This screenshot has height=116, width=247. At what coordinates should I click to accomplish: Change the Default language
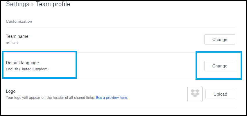click(x=220, y=66)
